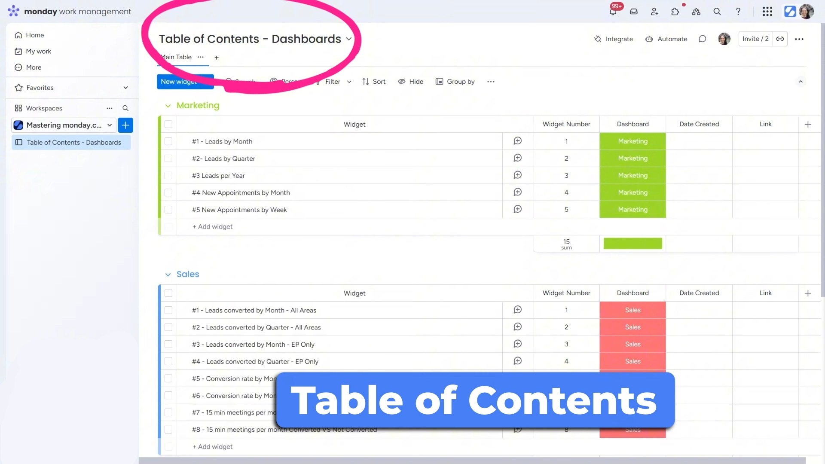Open More in sidebar
The height and width of the screenshot is (464, 825).
pos(28,67)
